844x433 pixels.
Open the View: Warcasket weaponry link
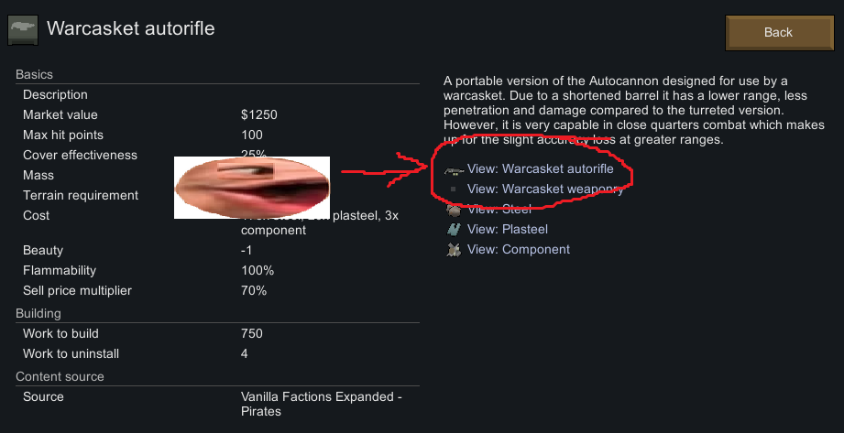click(545, 189)
